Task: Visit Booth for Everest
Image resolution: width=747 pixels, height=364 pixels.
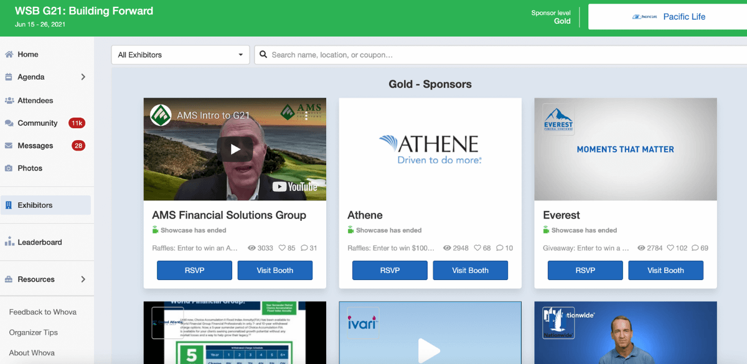Action: [x=665, y=270]
